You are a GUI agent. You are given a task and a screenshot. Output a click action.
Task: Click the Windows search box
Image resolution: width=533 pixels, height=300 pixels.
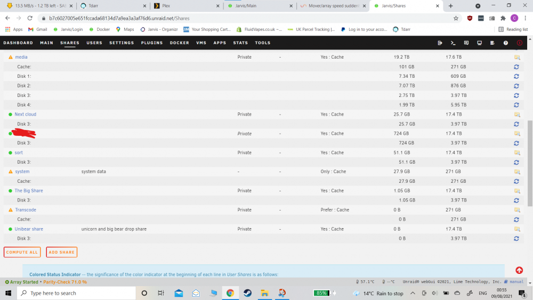(76, 293)
